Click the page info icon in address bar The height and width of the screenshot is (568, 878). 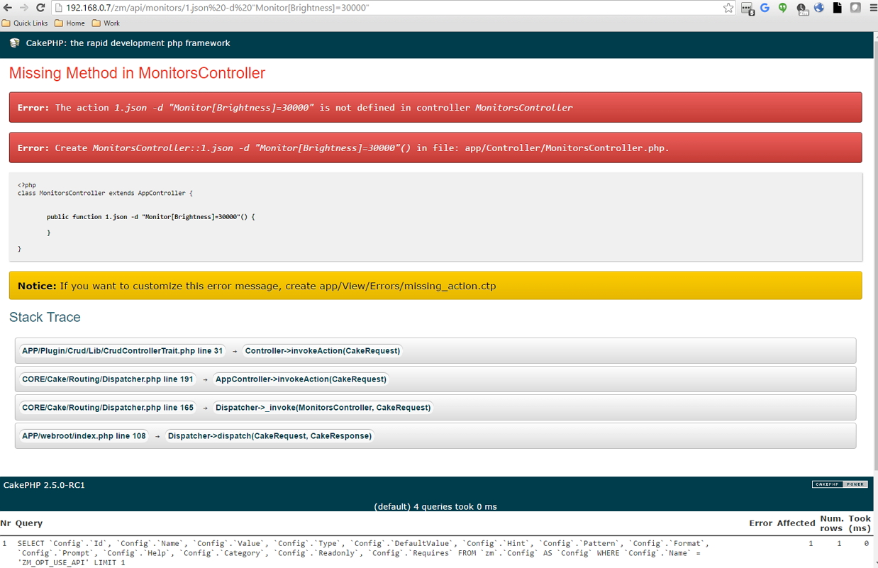click(x=59, y=8)
